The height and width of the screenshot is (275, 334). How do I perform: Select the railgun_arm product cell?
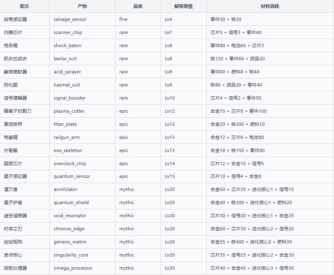coord(82,137)
